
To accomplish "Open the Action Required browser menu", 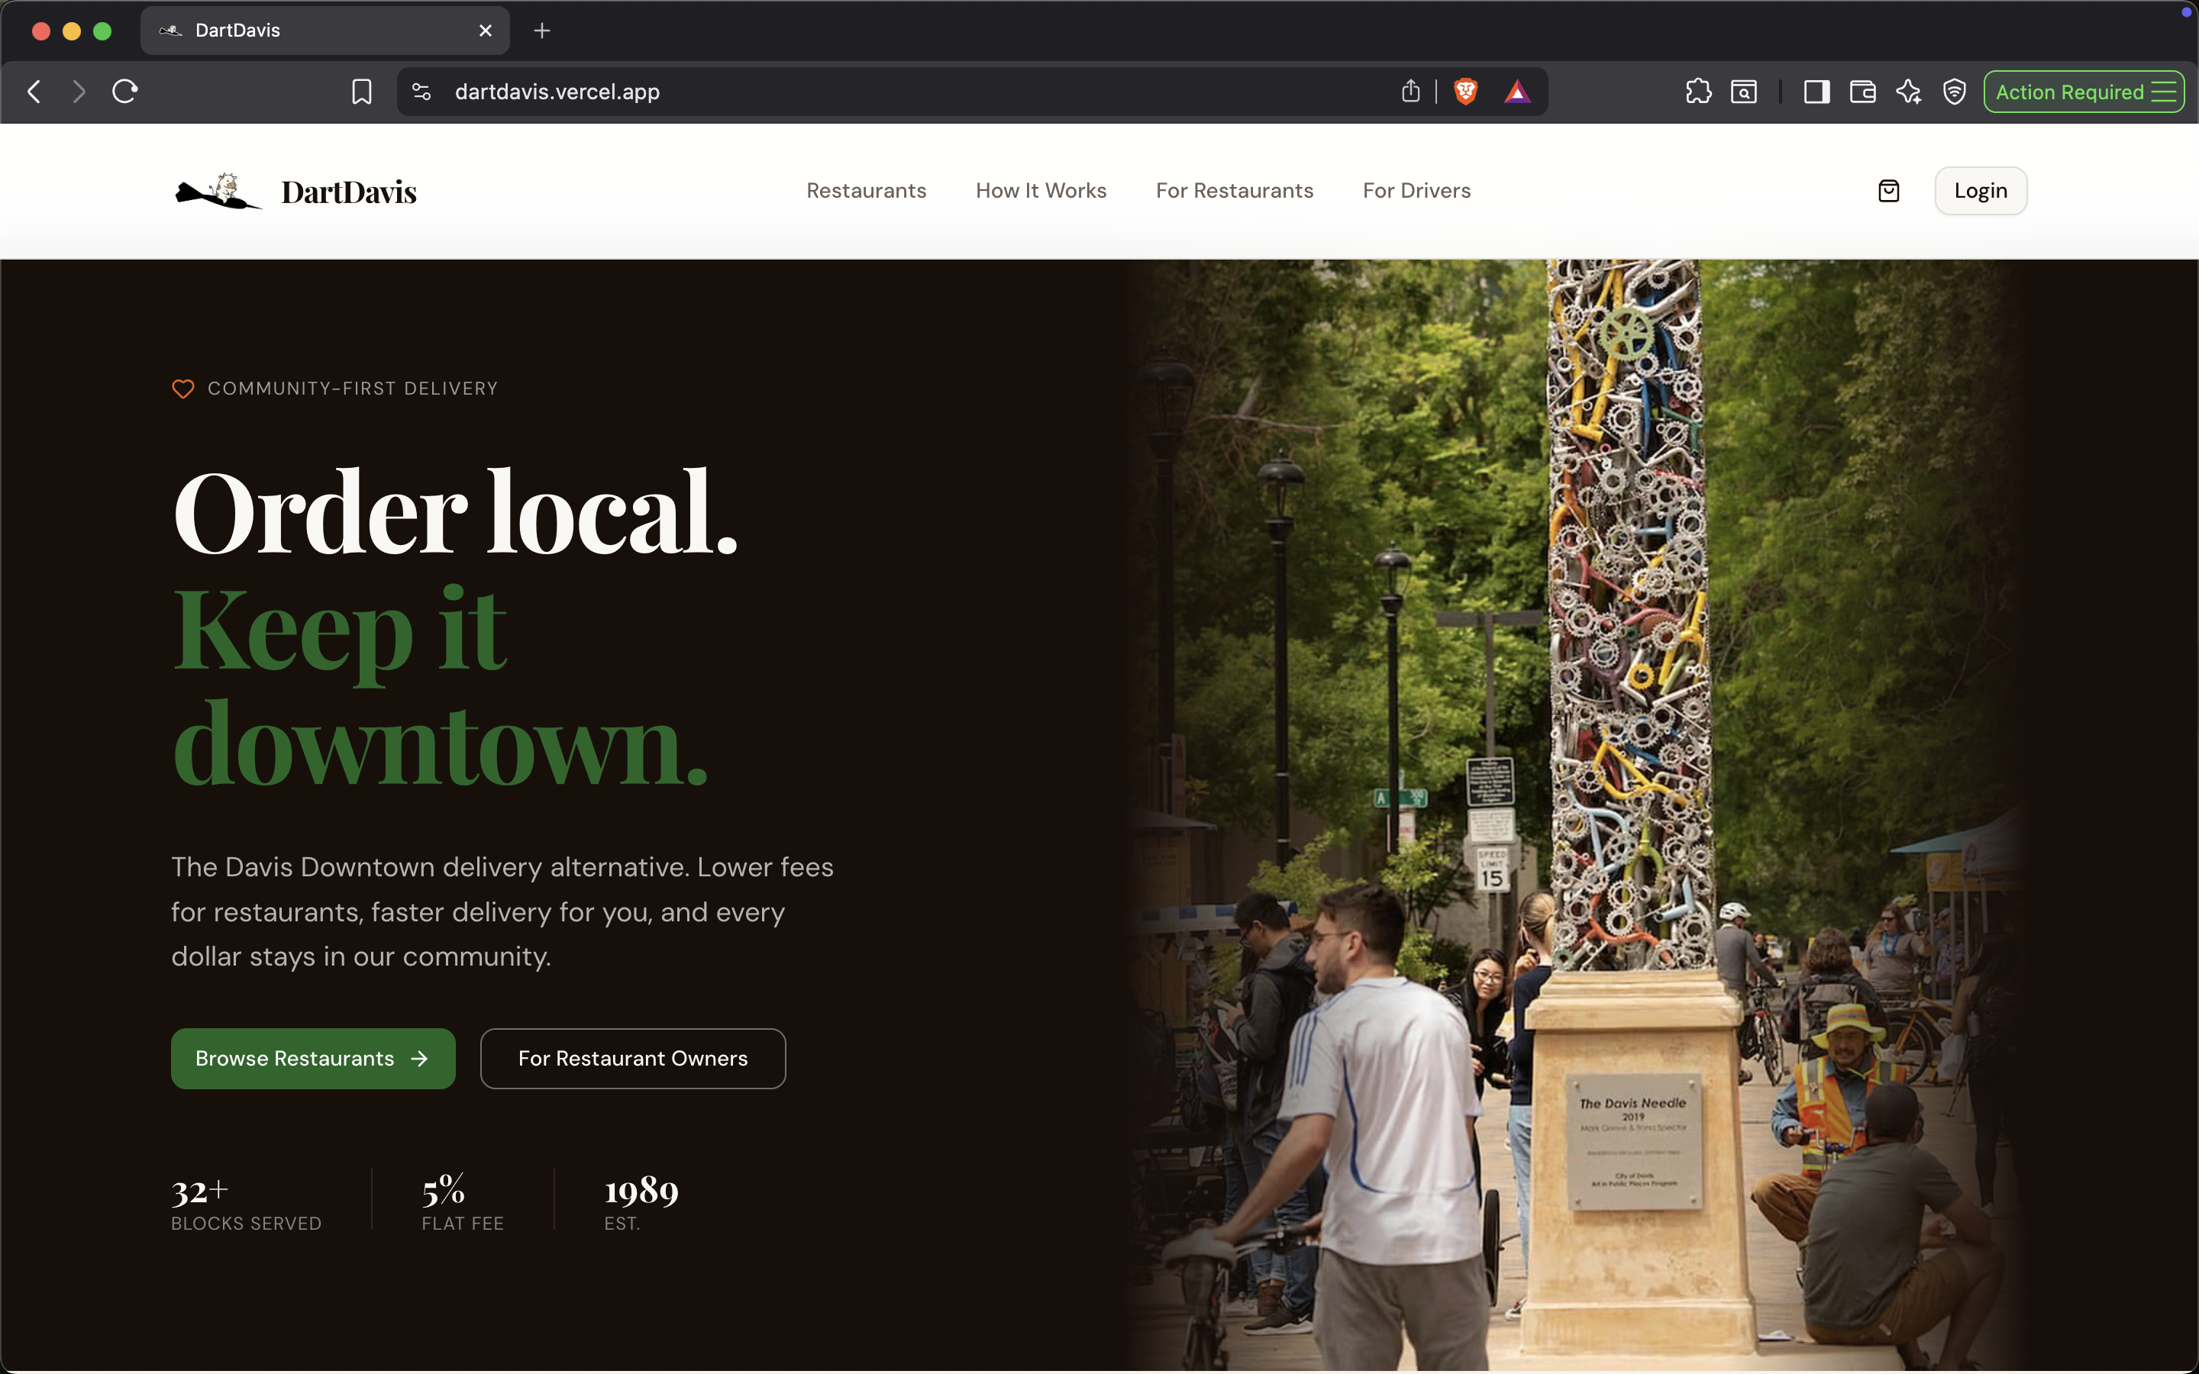I will pyautogui.click(x=2084, y=92).
